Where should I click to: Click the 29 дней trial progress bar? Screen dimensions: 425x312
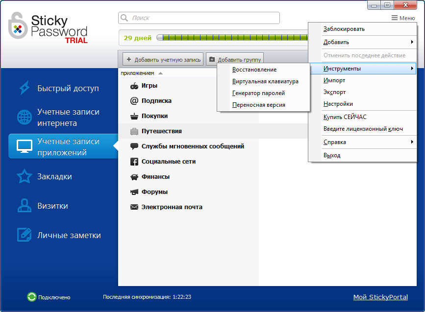[x=230, y=37]
